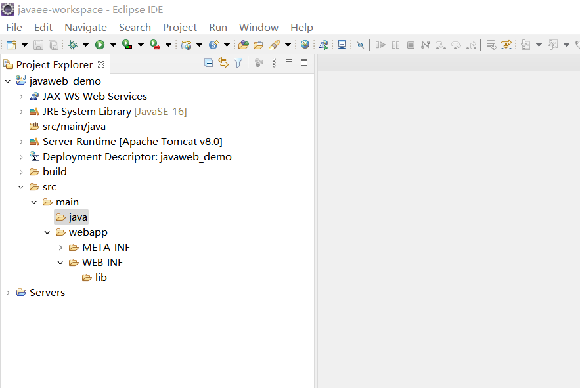
Task: Expand the Deployment Descriptor node
Action: (21, 157)
